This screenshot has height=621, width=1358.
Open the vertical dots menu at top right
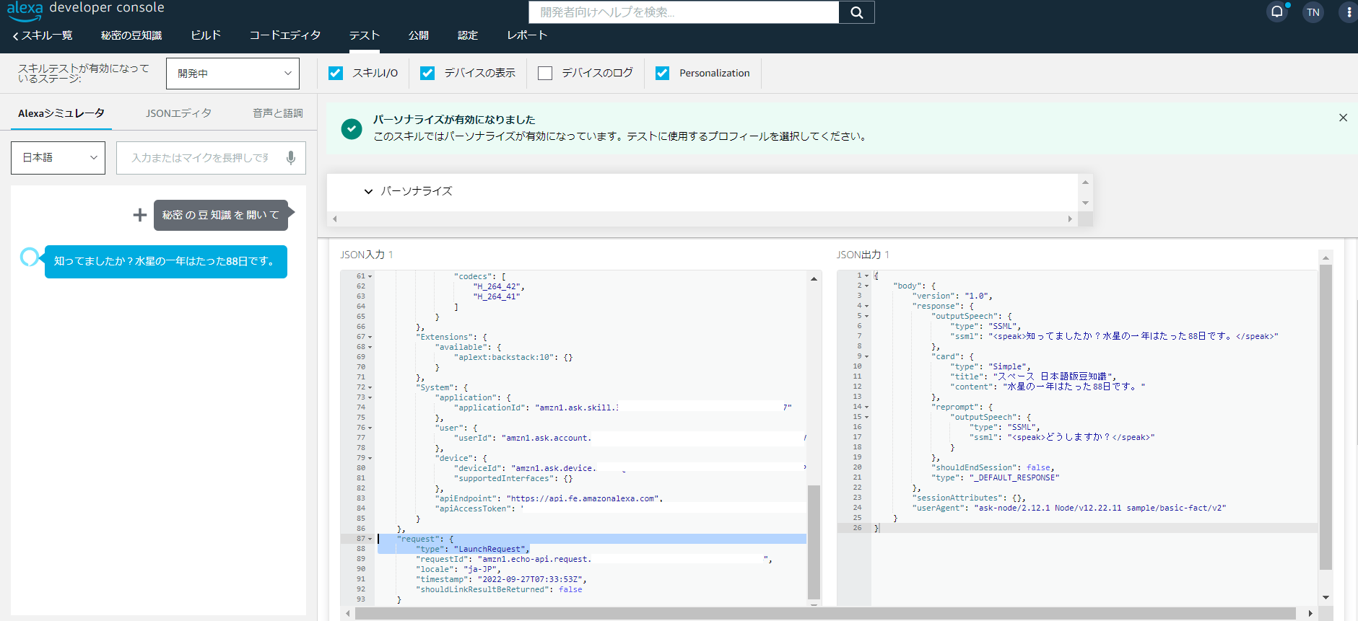click(x=1349, y=12)
